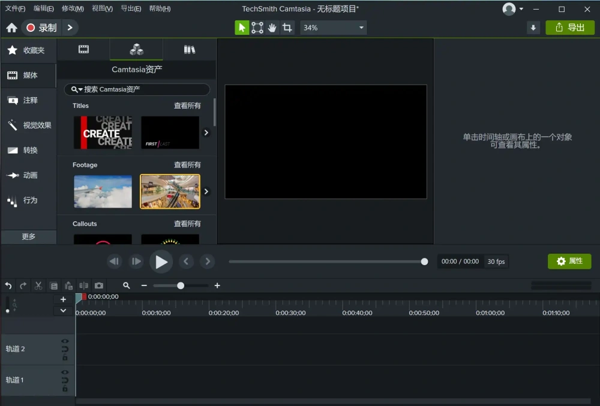Click the playback scrubber handle
The image size is (600, 406).
click(x=424, y=261)
